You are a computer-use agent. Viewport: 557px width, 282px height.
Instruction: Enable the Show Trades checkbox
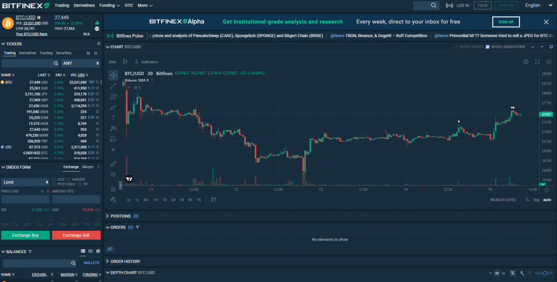(x=456, y=47)
